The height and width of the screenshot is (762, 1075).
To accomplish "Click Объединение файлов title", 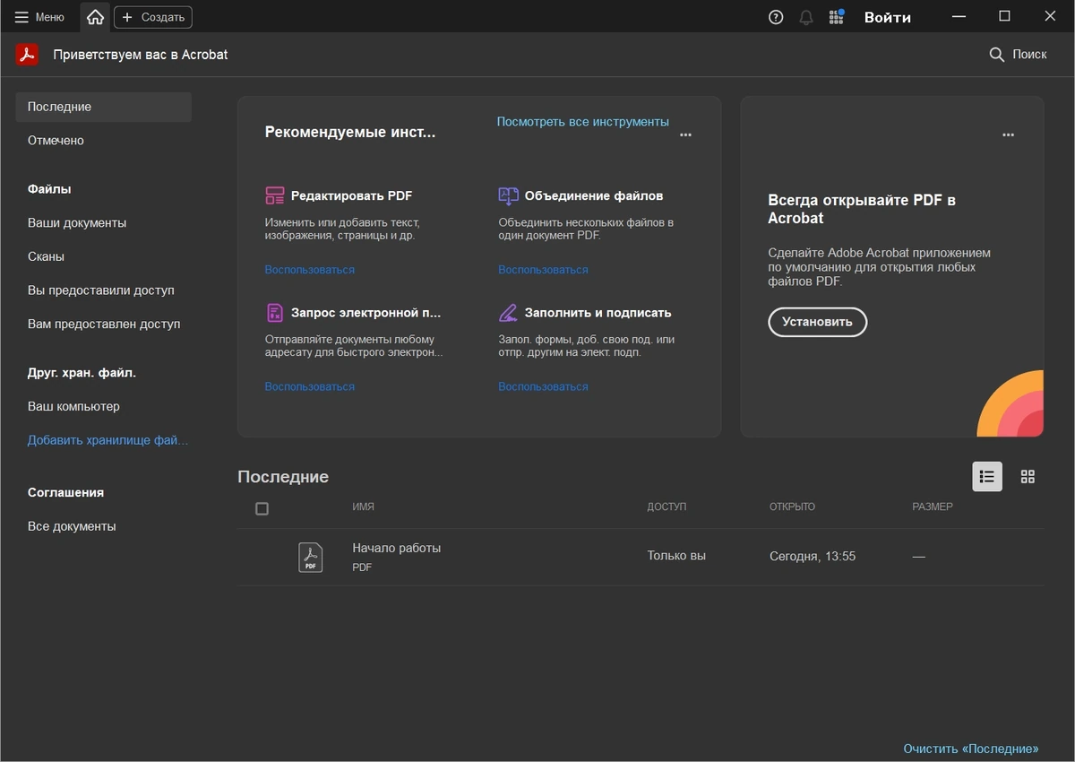I will click(x=593, y=195).
